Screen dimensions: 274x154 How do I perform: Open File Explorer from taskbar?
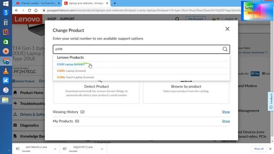(x=6, y=100)
